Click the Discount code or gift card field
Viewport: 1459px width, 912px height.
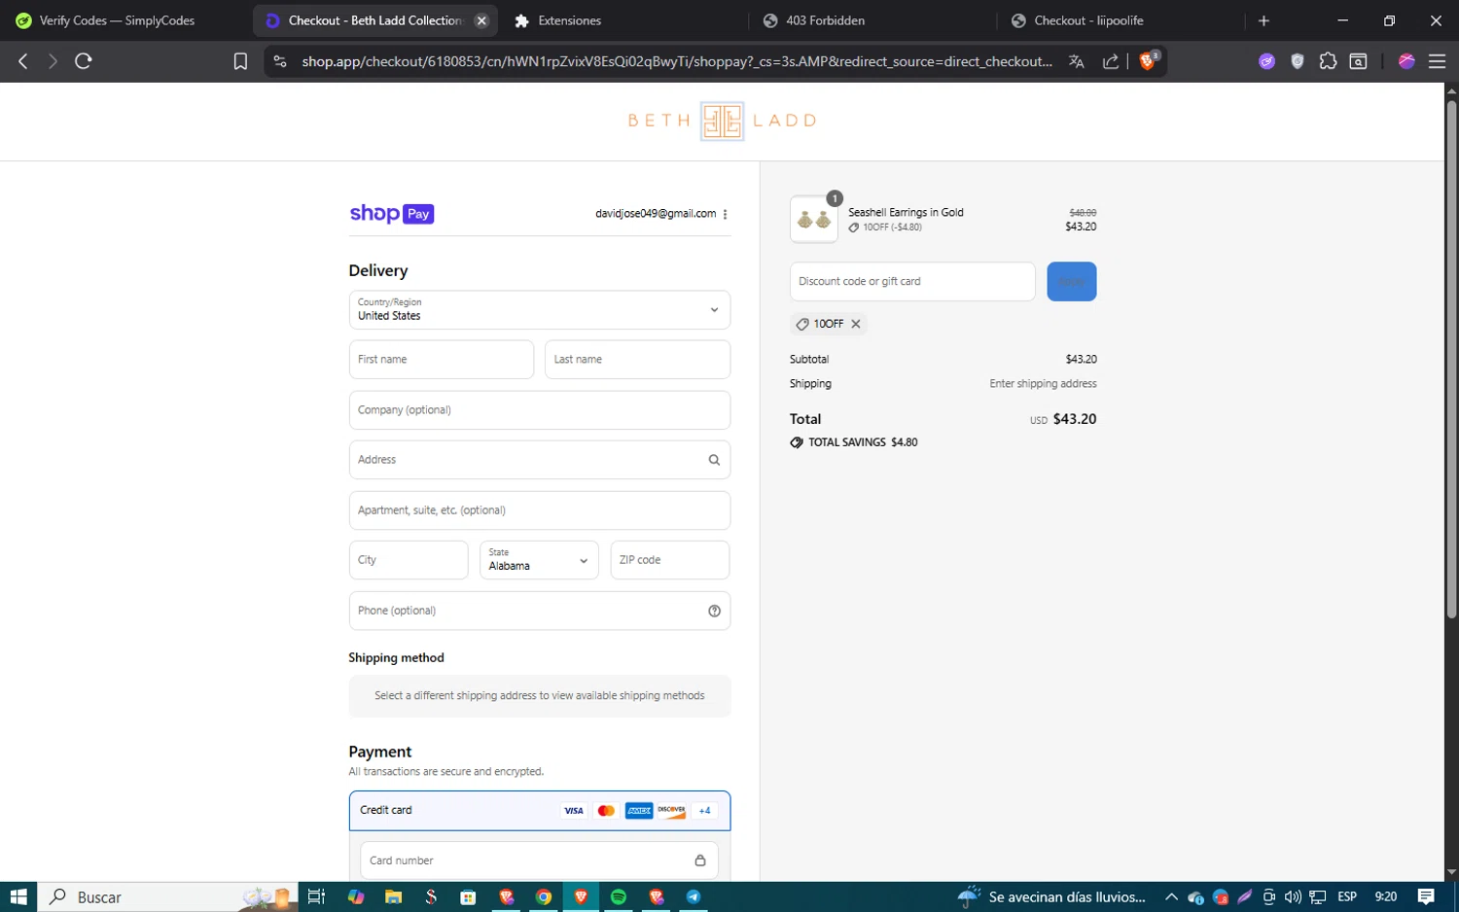[x=912, y=282]
